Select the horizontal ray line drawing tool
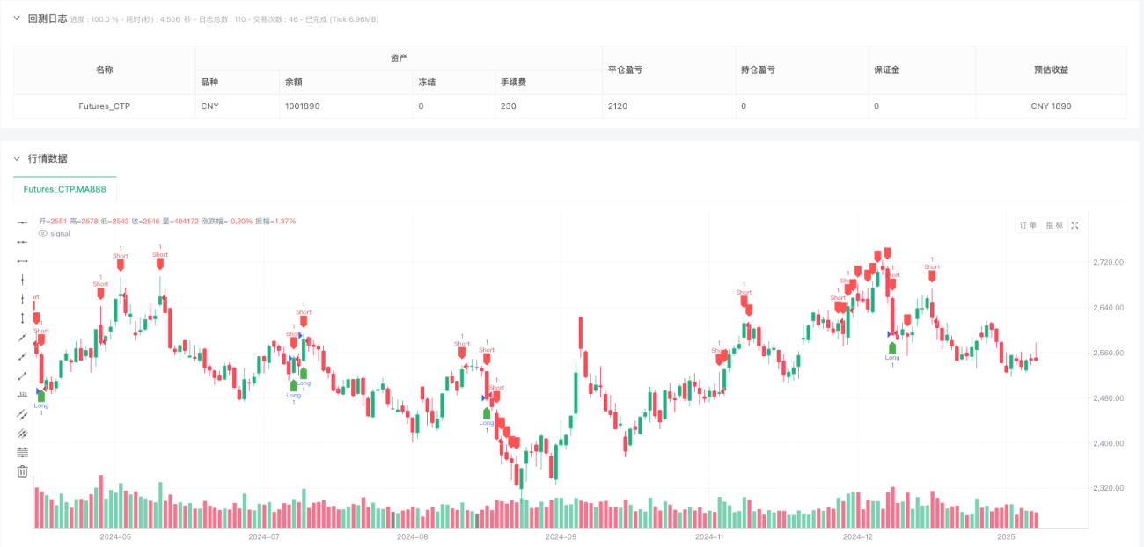The height and width of the screenshot is (547, 1144). tap(22, 242)
